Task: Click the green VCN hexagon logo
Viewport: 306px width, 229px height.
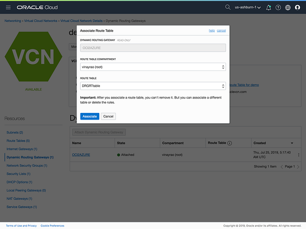Action: (33, 56)
